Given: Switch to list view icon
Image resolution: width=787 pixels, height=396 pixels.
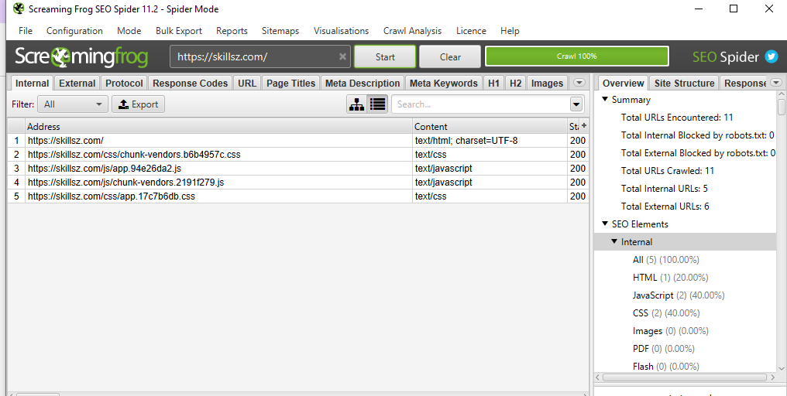Looking at the screenshot, I should [377, 104].
